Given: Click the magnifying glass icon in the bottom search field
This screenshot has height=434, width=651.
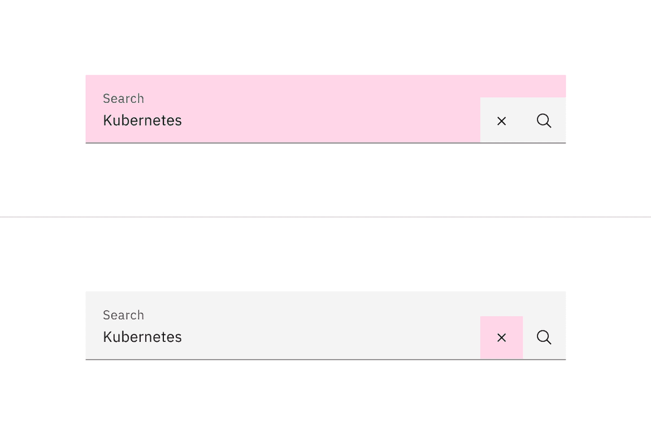Looking at the screenshot, I should coord(544,337).
